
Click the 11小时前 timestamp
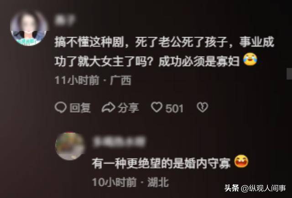77,81
